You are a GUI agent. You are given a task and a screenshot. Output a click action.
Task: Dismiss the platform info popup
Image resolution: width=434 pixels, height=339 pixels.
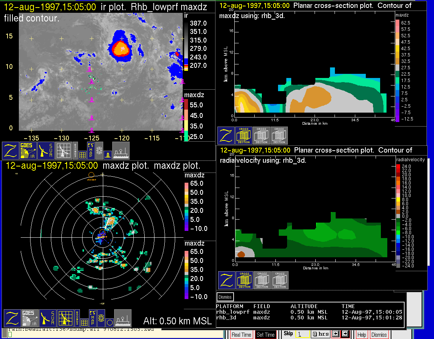[225, 297]
